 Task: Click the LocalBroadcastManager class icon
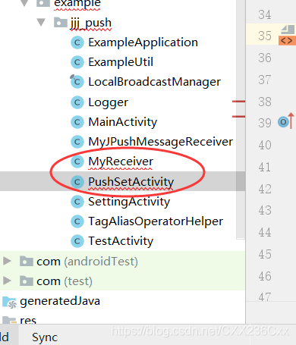pos(77,82)
